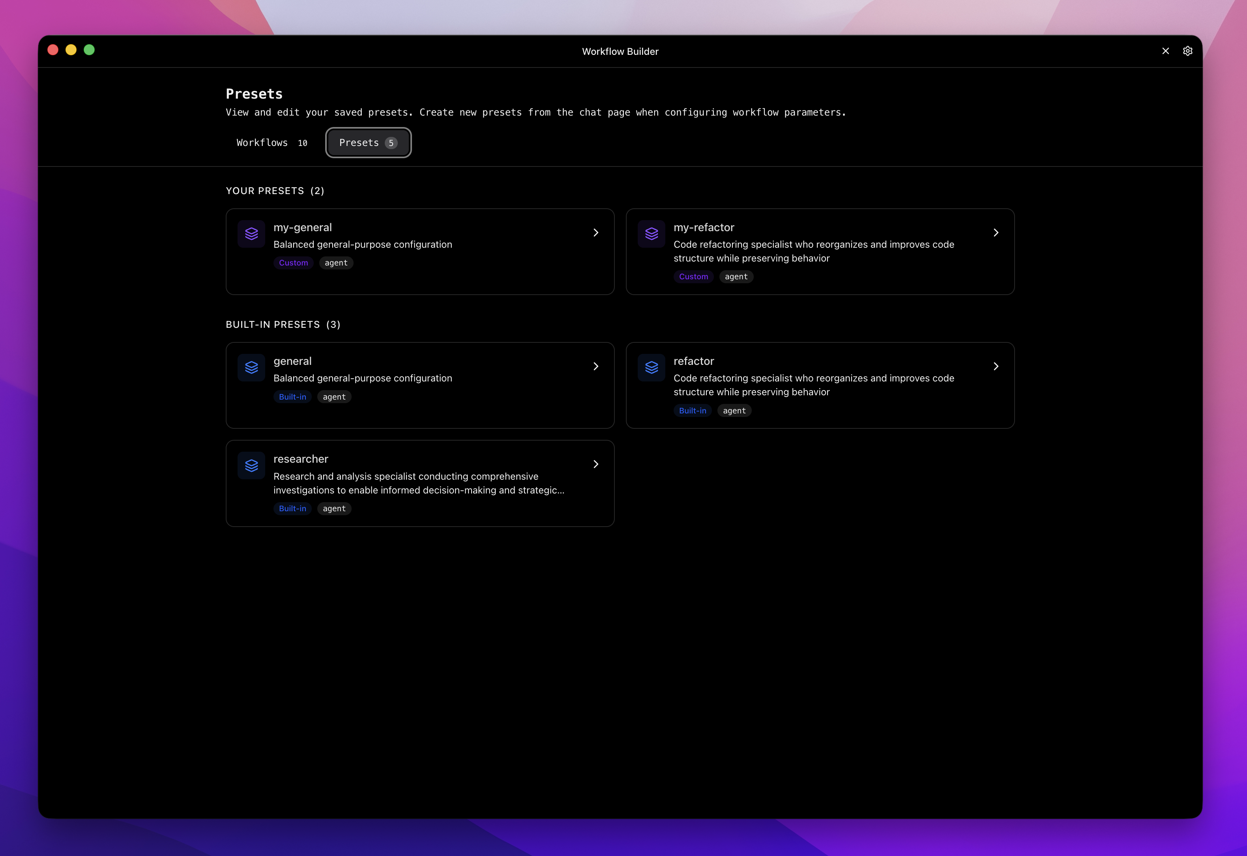This screenshot has width=1247, height=856.
Task: Click the Custom label on my-refactor
Action: click(693, 277)
